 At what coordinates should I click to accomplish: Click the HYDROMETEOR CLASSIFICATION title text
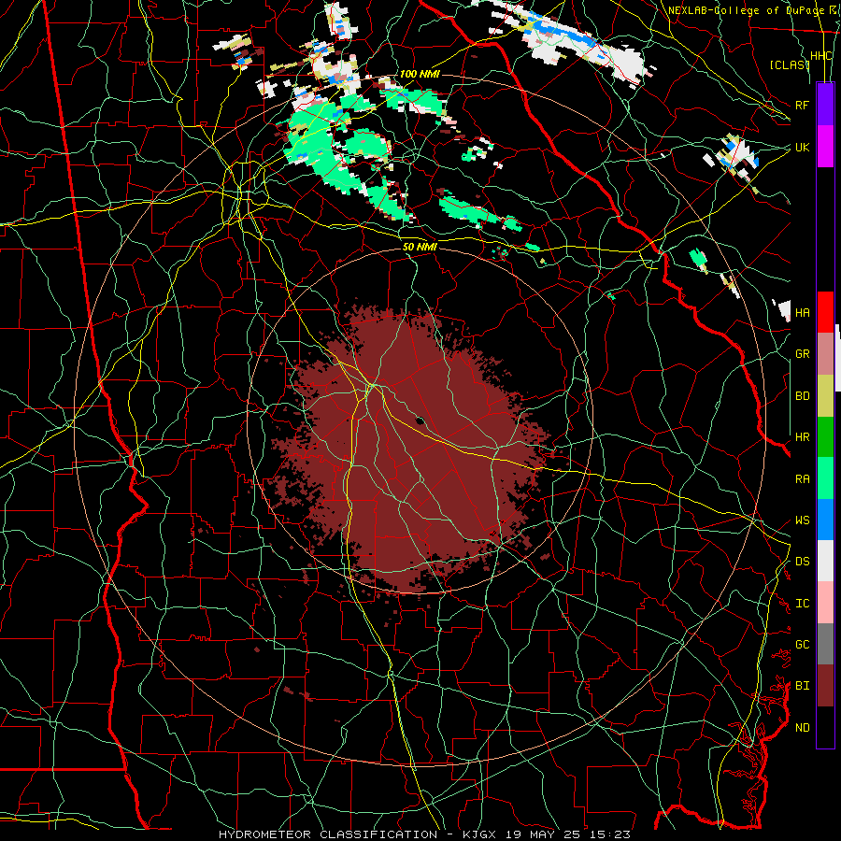click(x=328, y=834)
